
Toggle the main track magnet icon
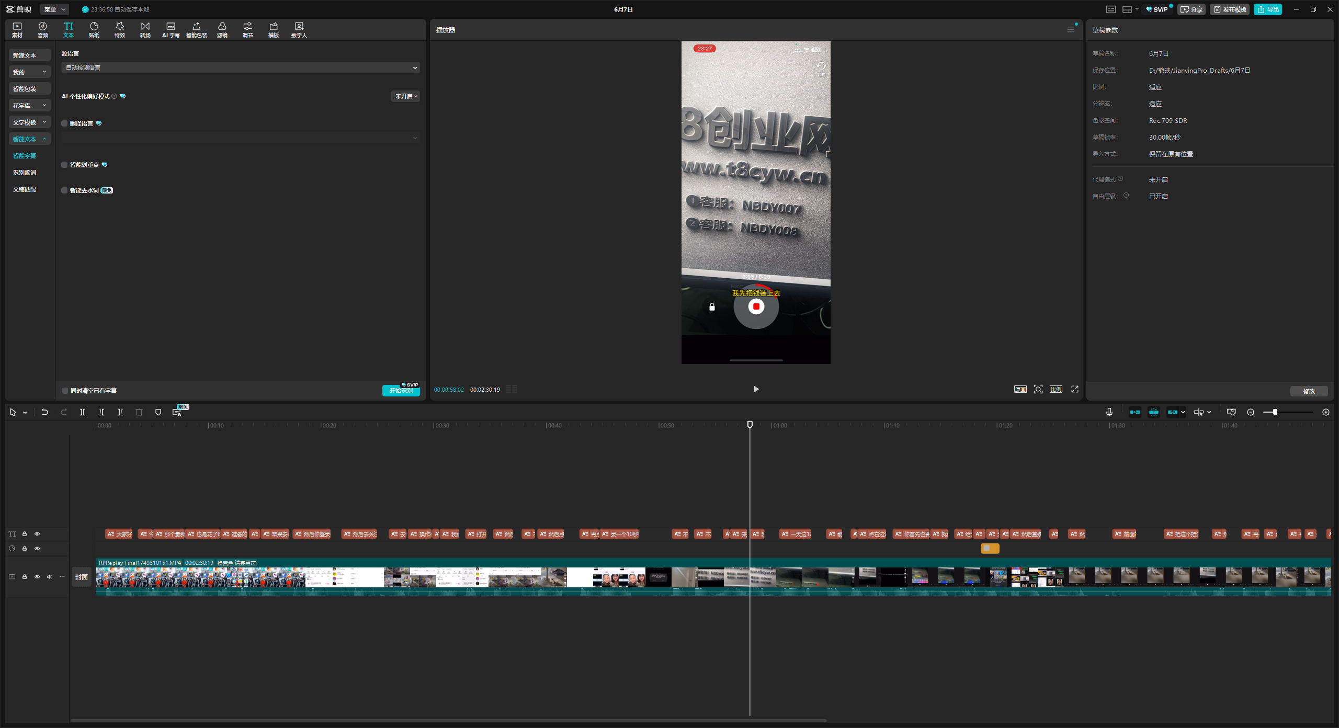tap(1135, 412)
